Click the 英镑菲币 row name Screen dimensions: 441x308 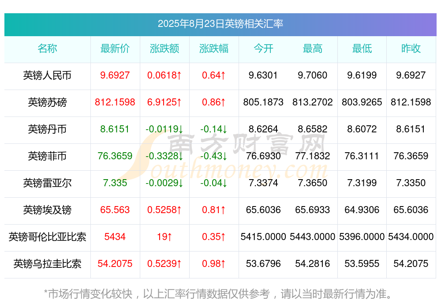tap(47, 156)
